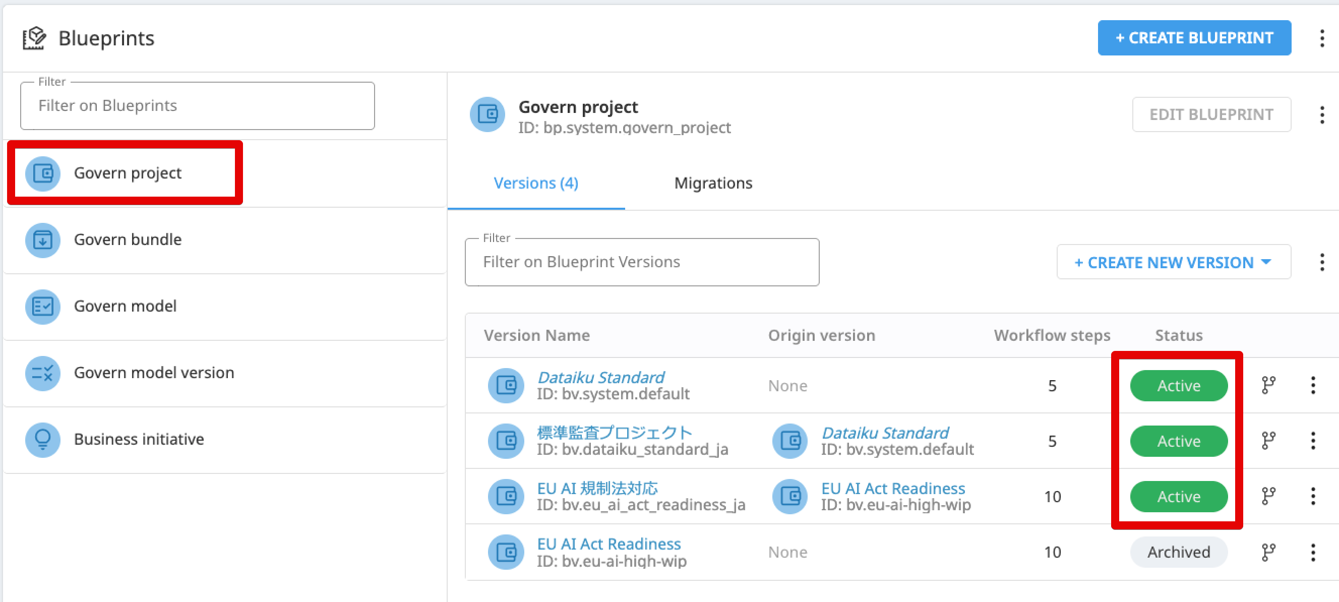Click the Archived status pill for EU AI Act Readiness
Image resolution: width=1339 pixels, height=602 pixels.
pyautogui.click(x=1178, y=552)
